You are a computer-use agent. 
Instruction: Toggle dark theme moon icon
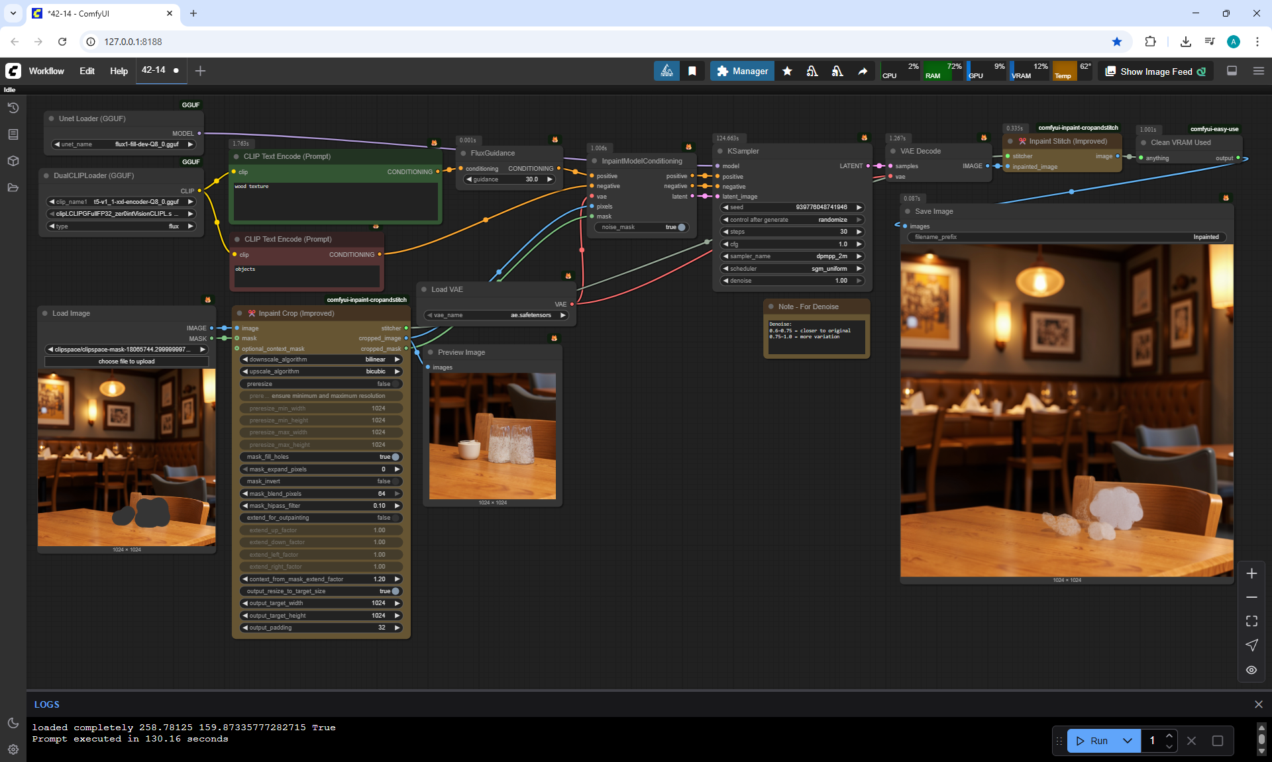click(13, 723)
